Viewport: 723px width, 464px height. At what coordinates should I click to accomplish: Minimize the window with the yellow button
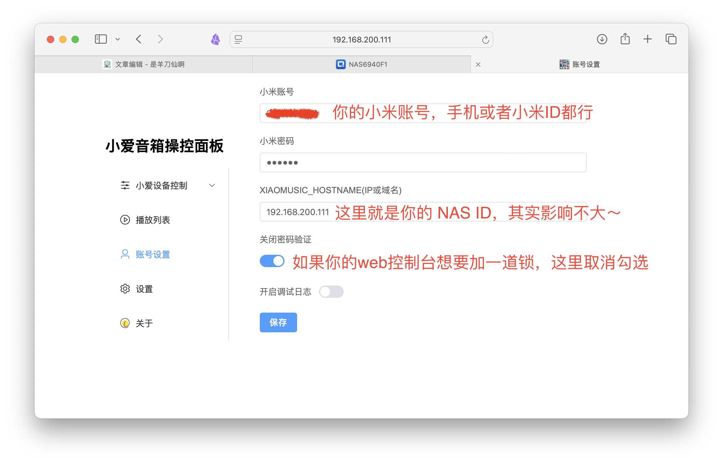63,39
